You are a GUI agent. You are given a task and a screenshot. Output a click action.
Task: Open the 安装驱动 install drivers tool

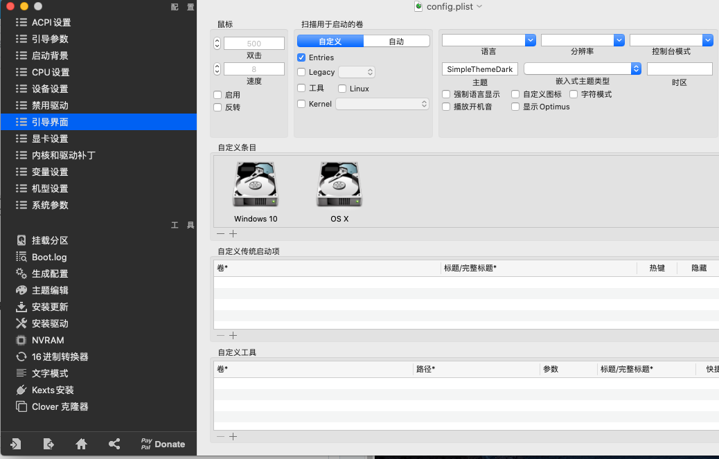pos(42,323)
